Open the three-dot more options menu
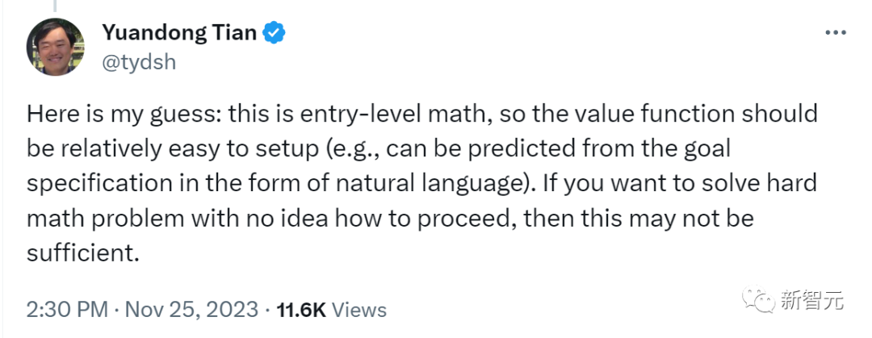The width and height of the screenshot is (872, 338). click(x=836, y=33)
